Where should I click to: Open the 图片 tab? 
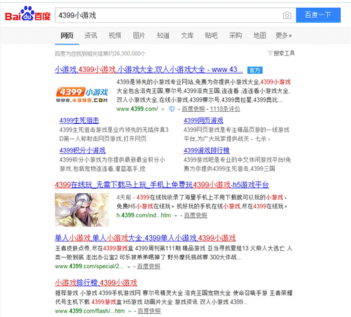point(139,36)
